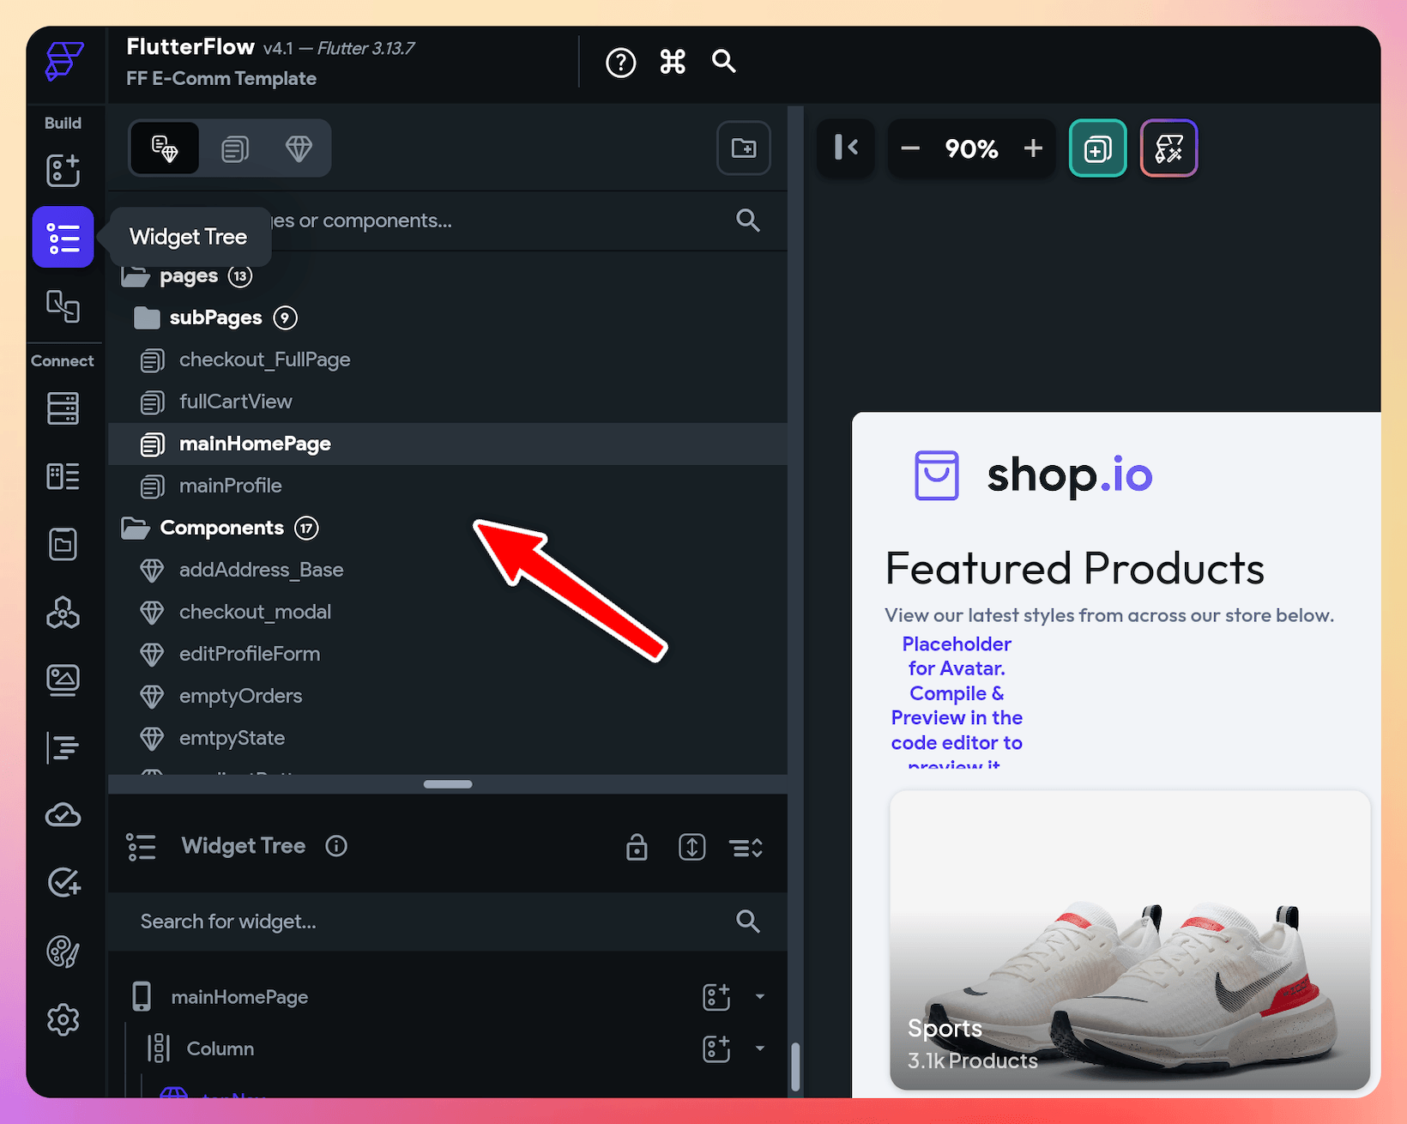Image resolution: width=1407 pixels, height=1124 pixels.
Task: Click the search magnifier in the top bar
Action: 723,62
